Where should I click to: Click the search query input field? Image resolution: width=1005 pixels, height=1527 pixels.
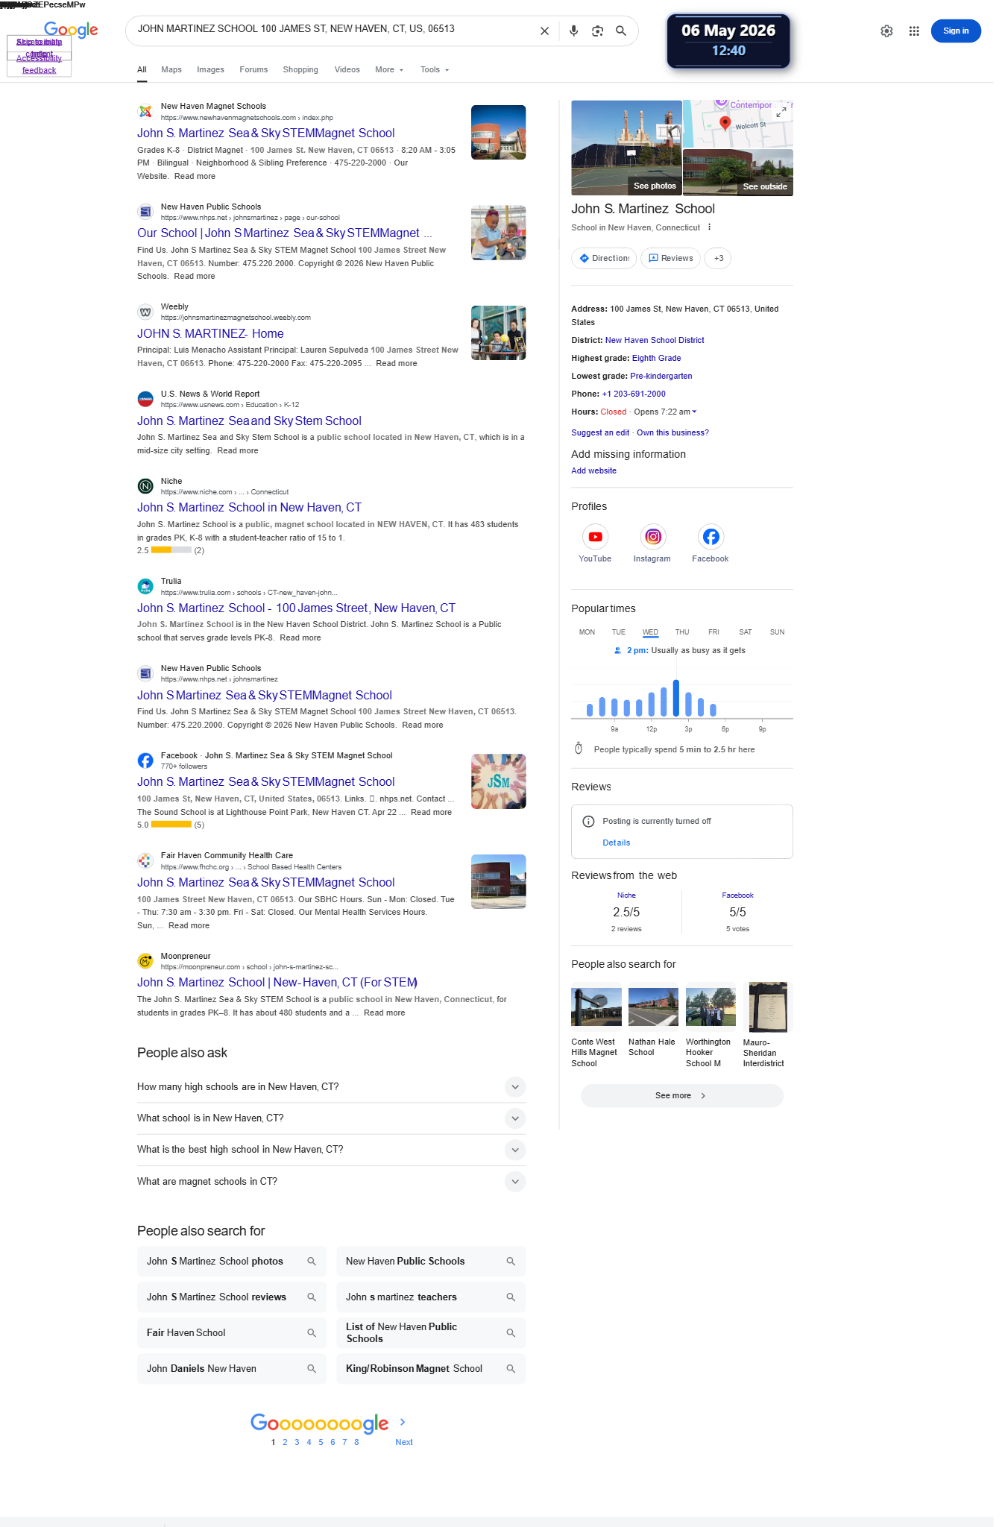pyautogui.click(x=332, y=29)
